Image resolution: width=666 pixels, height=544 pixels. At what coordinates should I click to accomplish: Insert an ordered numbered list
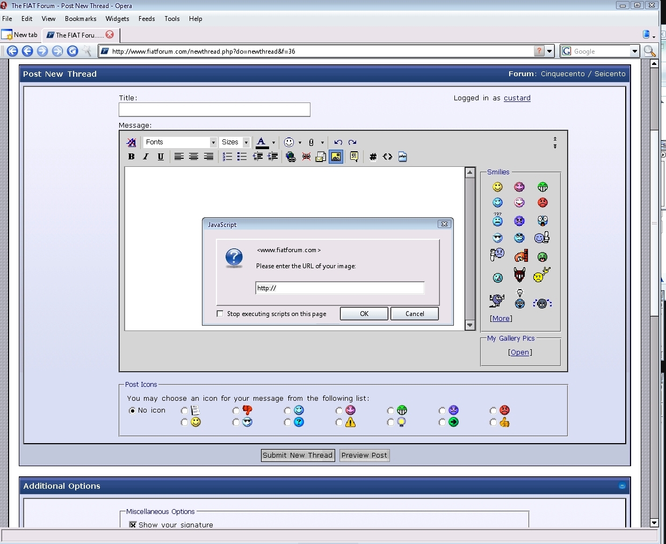(227, 157)
